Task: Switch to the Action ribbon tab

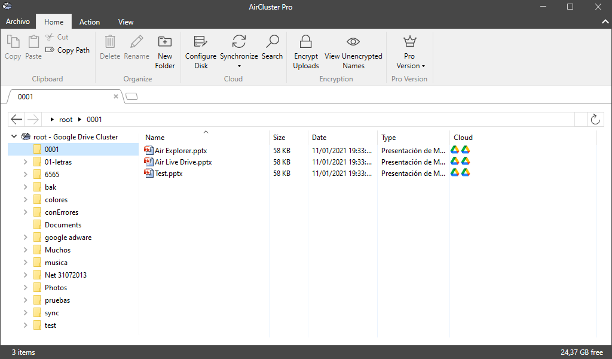Action: tap(90, 22)
